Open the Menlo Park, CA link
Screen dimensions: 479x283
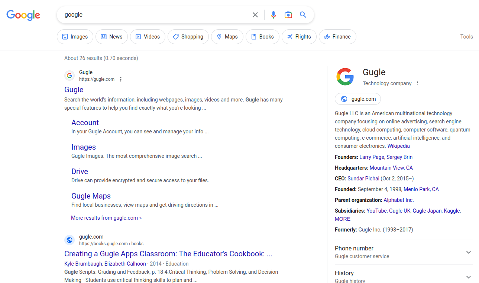[421, 189]
